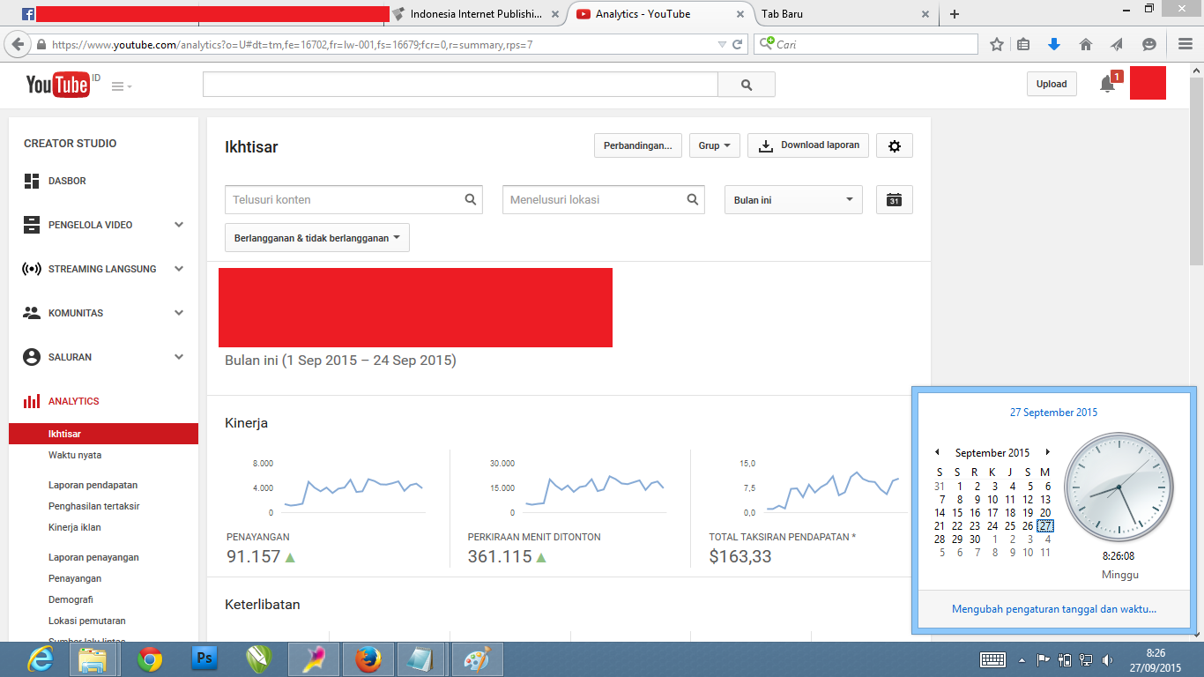Image resolution: width=1204 pixels, height=677 pixels.
Task: Click the Download laporan button
Action: pos(808,145)
